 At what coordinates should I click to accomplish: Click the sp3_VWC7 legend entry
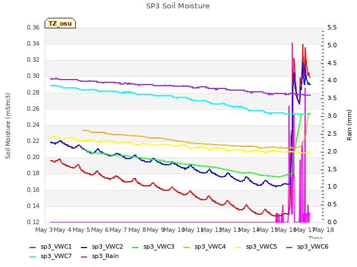coord(51,256)
